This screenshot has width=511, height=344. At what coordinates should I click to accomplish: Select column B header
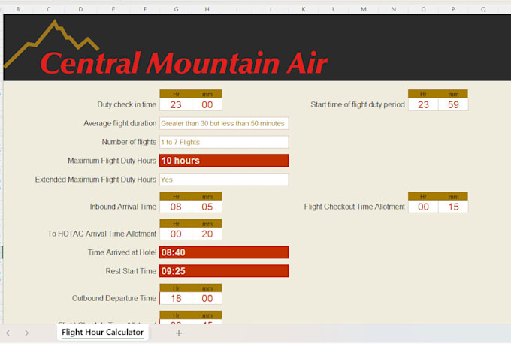click(18, 9)
